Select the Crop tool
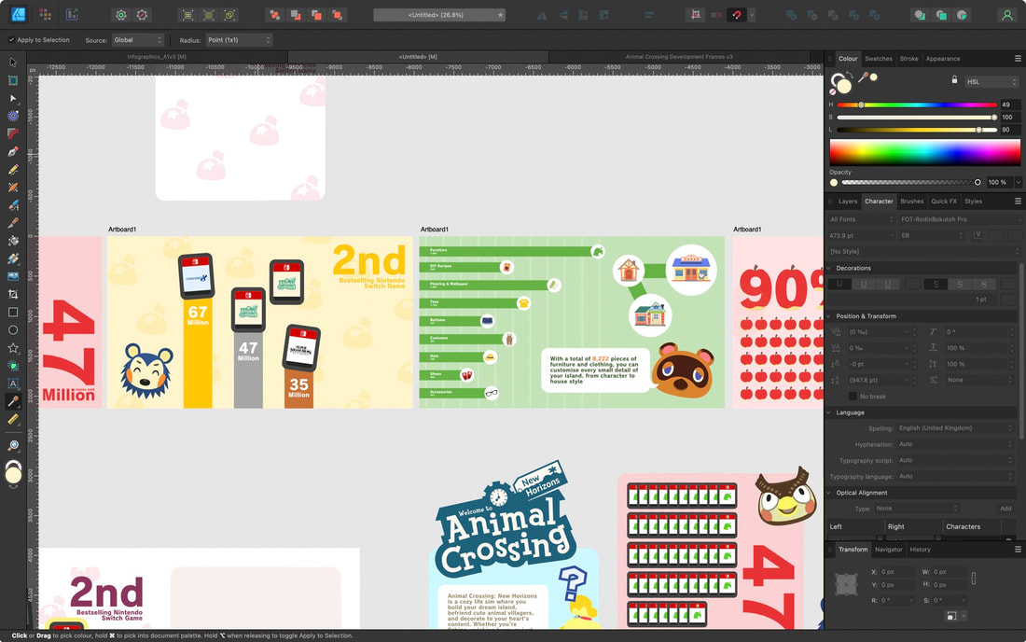Screen dimensions: 1026x642 13,295
